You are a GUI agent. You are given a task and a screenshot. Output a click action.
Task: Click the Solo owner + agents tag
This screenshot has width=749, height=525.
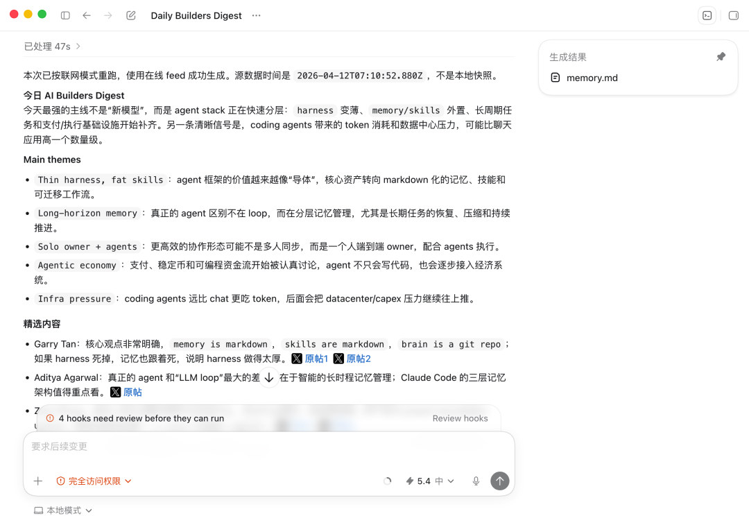tap(87, 247)
